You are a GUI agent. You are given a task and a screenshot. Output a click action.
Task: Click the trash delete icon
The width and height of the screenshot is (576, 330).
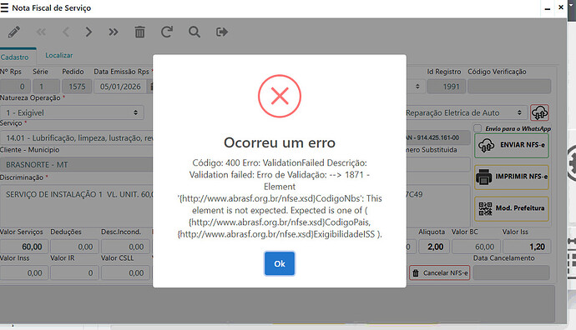click(x=139, y=32)
